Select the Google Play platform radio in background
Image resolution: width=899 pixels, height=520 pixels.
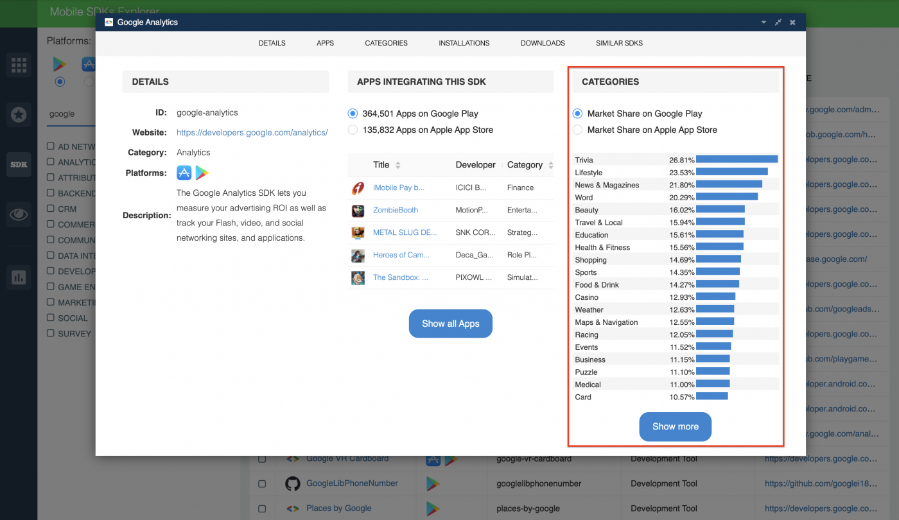coord(60,82)
